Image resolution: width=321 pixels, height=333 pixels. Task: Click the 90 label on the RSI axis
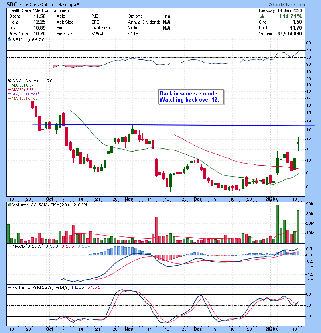click(x=308, y=43)
